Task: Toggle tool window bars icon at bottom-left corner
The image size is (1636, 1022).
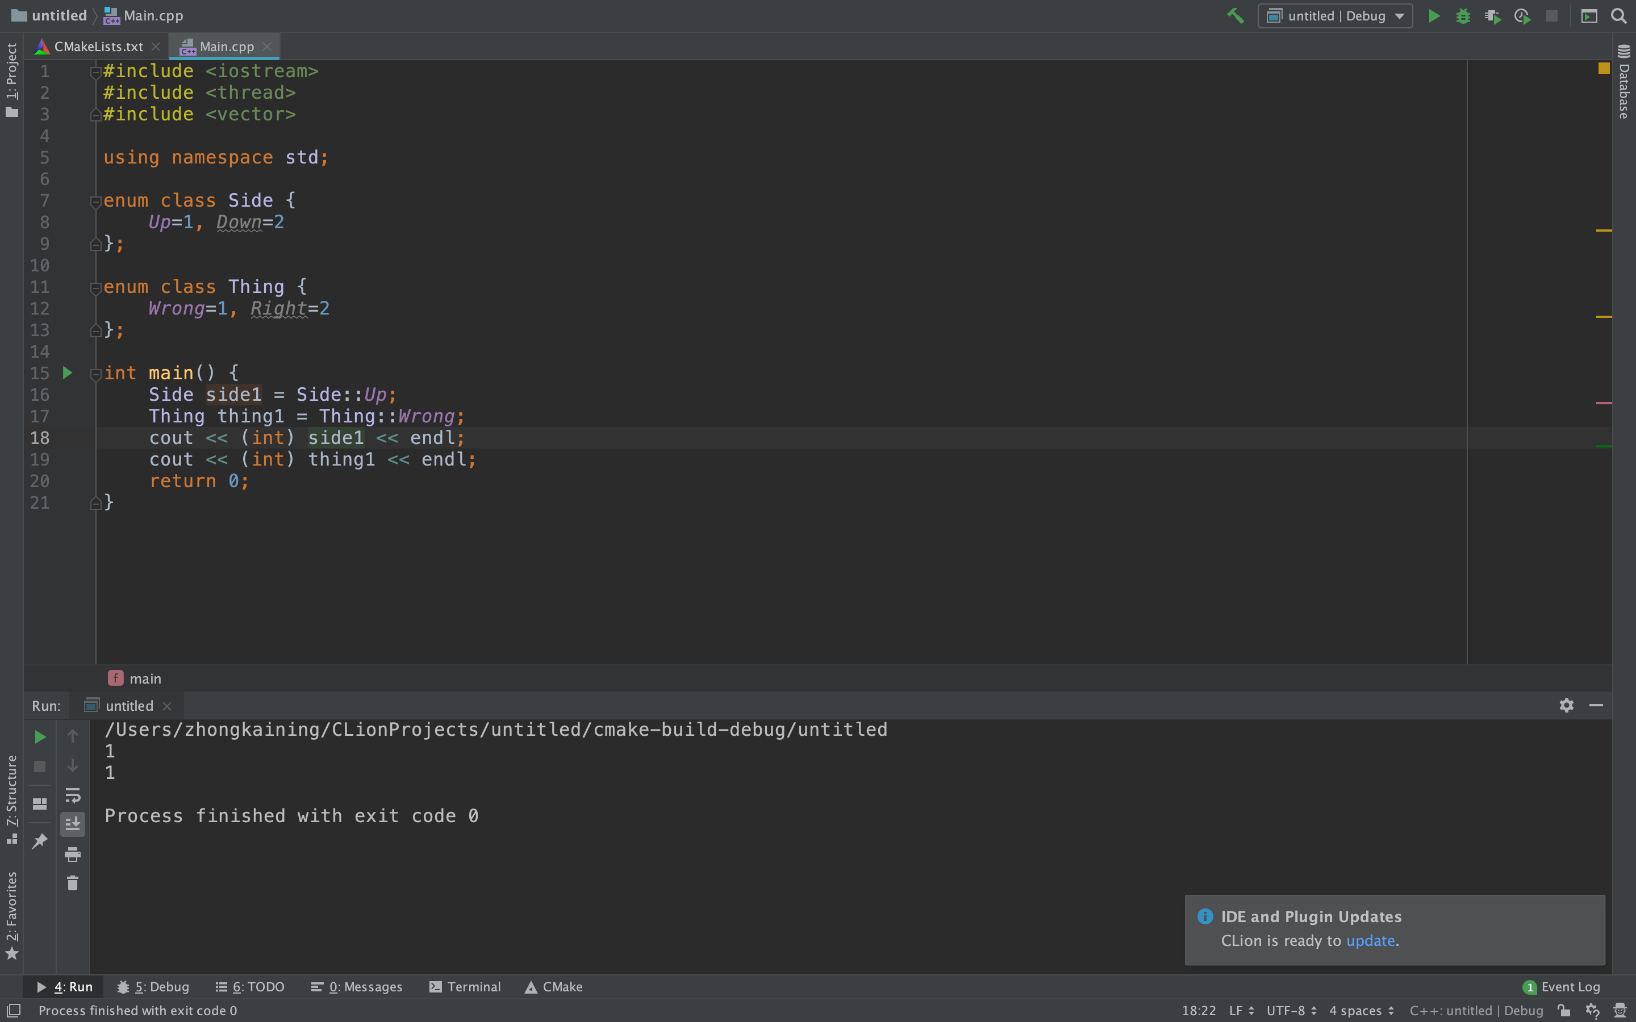Action: 13,1011
